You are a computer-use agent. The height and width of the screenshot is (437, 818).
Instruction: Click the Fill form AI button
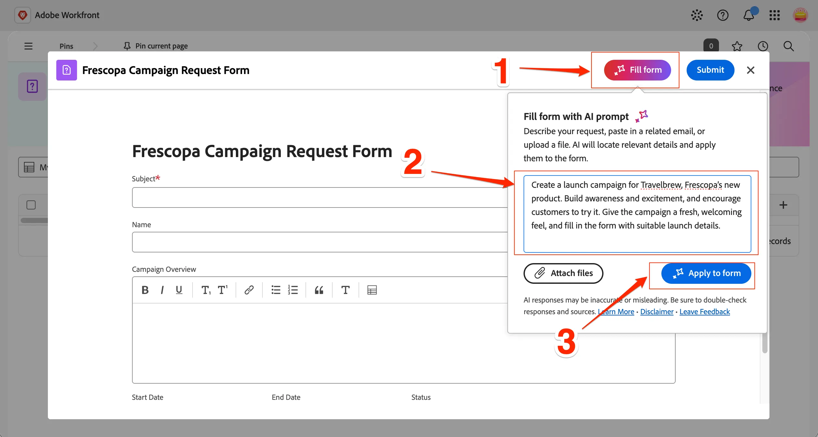point(637,70)
